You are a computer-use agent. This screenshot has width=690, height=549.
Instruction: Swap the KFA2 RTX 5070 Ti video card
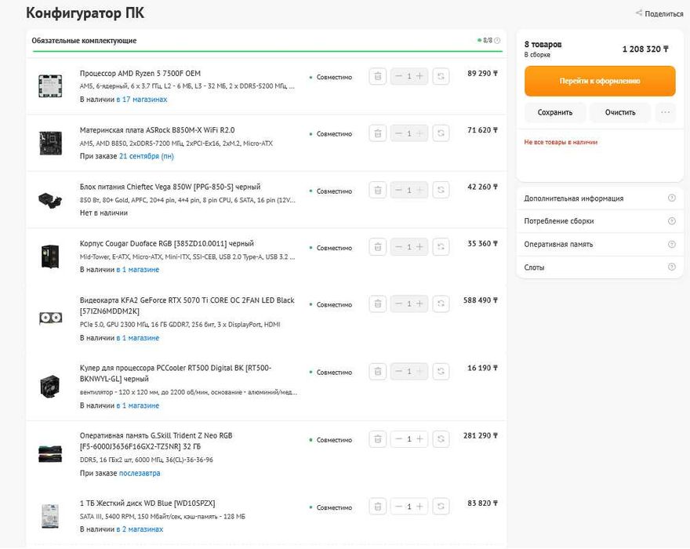441,304
